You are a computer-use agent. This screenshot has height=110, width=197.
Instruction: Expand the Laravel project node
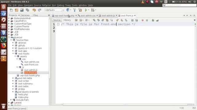coord(9,103)
